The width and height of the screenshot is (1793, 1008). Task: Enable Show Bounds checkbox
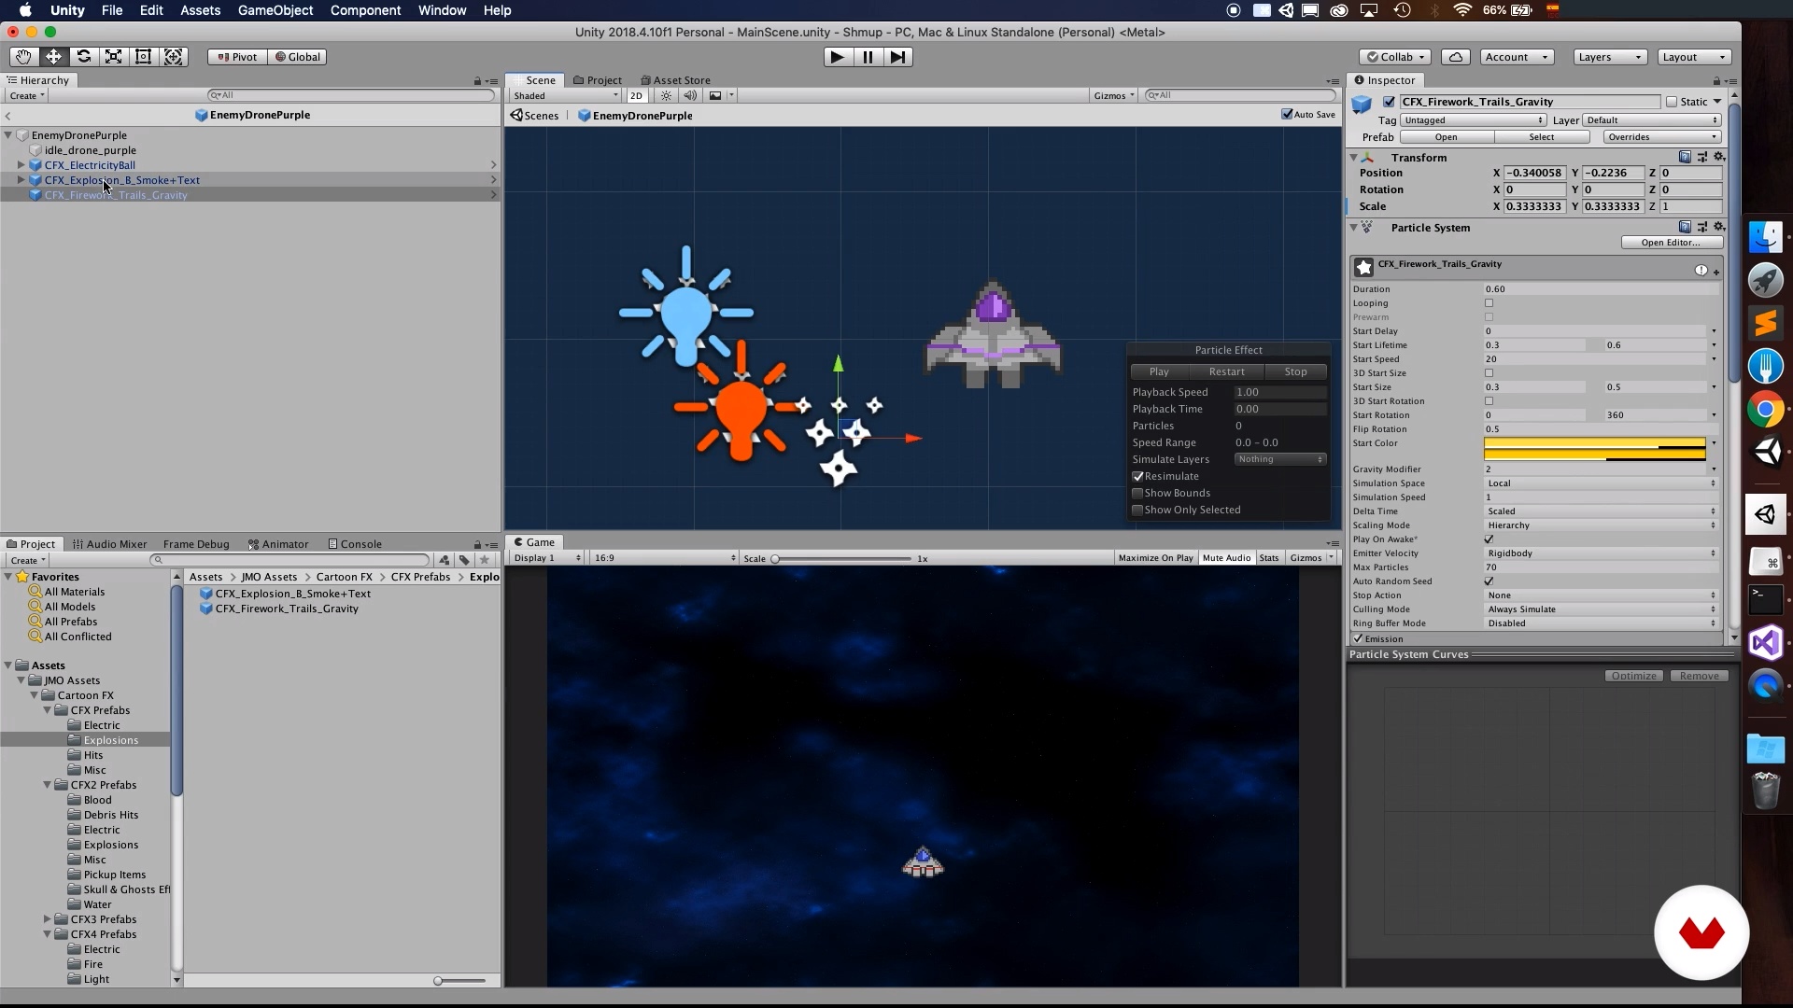tap(1137, 493)
